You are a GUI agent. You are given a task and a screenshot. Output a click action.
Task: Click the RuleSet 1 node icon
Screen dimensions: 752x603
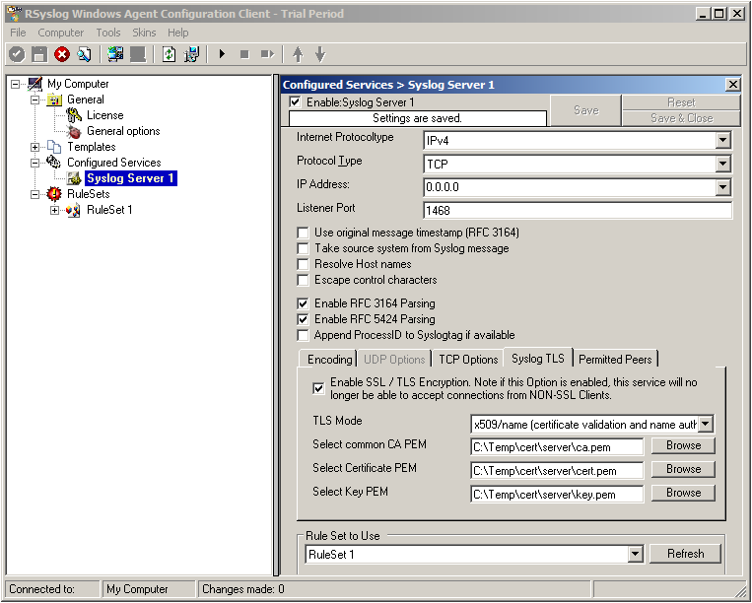pos(73,210)
